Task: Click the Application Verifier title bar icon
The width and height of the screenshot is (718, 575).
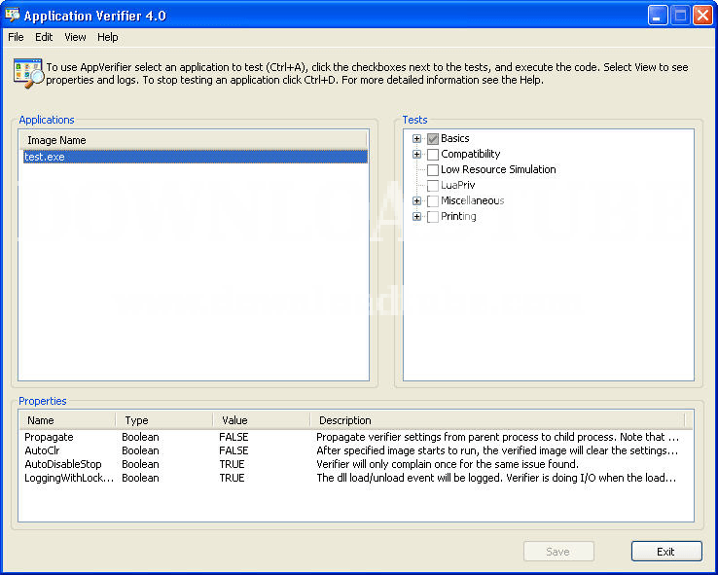Action: [13, 16]
